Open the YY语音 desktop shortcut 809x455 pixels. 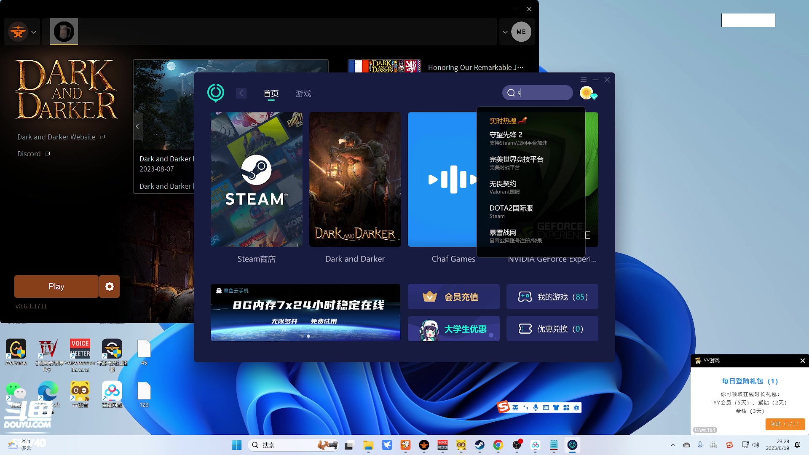80,394
